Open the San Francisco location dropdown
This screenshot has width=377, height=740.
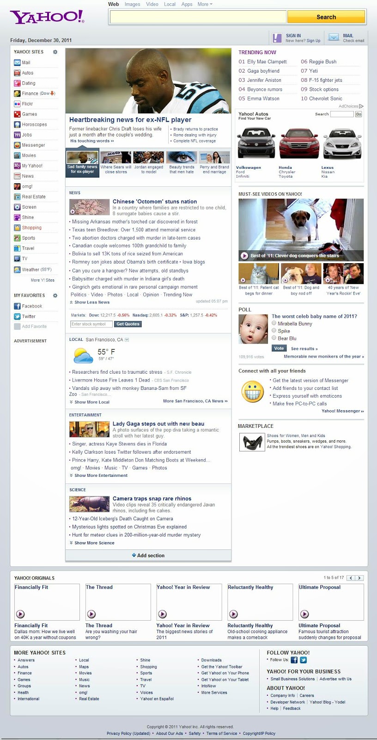coord(127,339)
